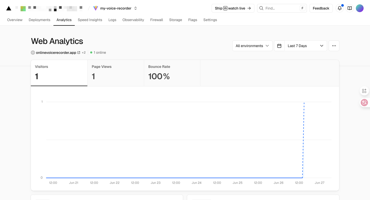Open the documentation book icon

(x=350, y=8)
